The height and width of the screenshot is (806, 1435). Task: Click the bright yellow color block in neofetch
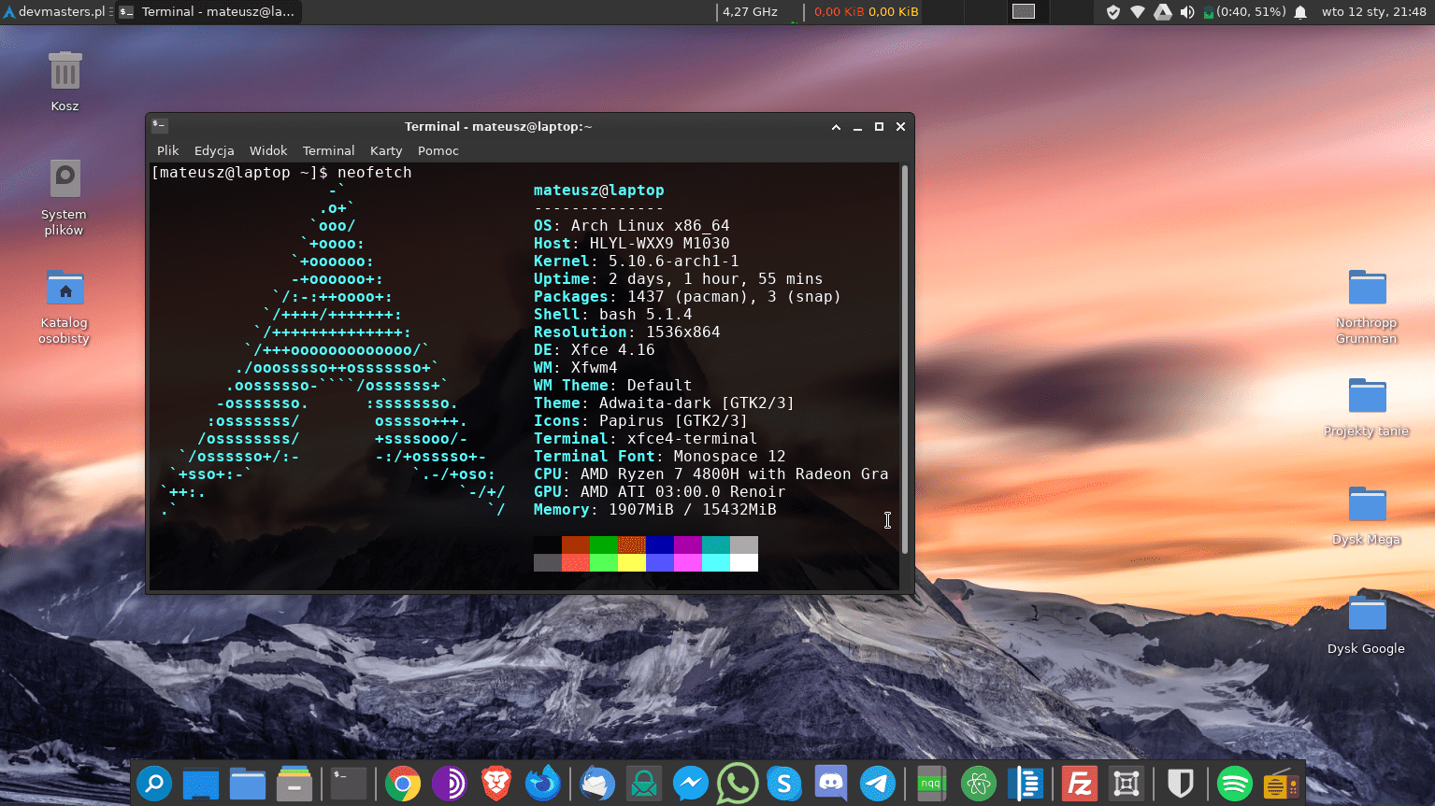point(632,562)
